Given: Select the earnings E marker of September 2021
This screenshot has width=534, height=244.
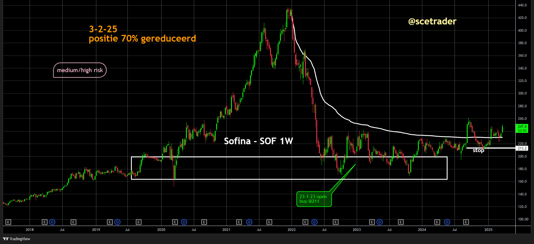Looking at the screenshot, I should 269,222.
